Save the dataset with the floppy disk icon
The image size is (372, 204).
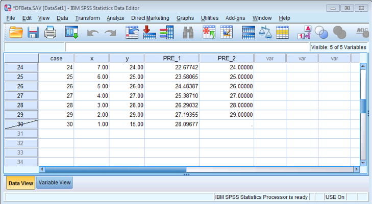pyautogui.click(x=33, y=33)
